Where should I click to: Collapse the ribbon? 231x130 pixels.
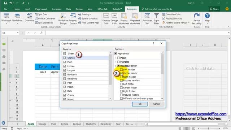pos(228,27)
